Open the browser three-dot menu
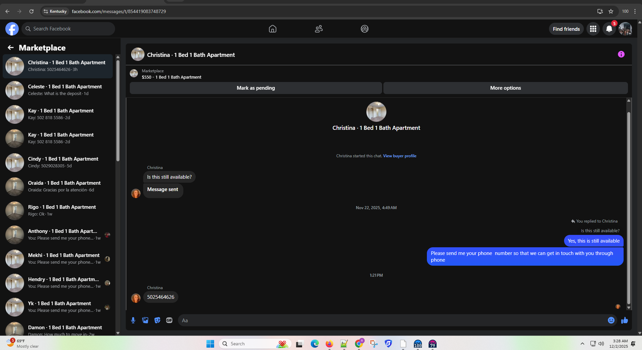 click(x=635, y=11)
